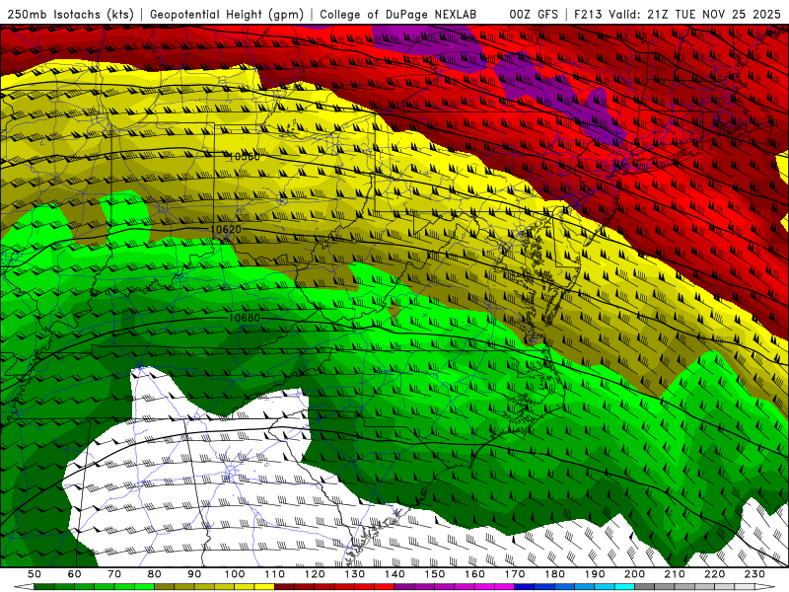Viewport: 789px width, 592px height.
Task: Select the dark gray legend swatch just above 200 kts
Action: [645, 586]
